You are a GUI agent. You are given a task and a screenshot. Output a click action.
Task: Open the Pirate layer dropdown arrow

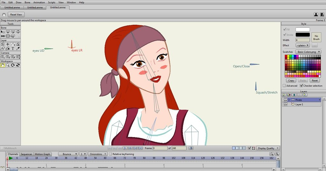320,100
